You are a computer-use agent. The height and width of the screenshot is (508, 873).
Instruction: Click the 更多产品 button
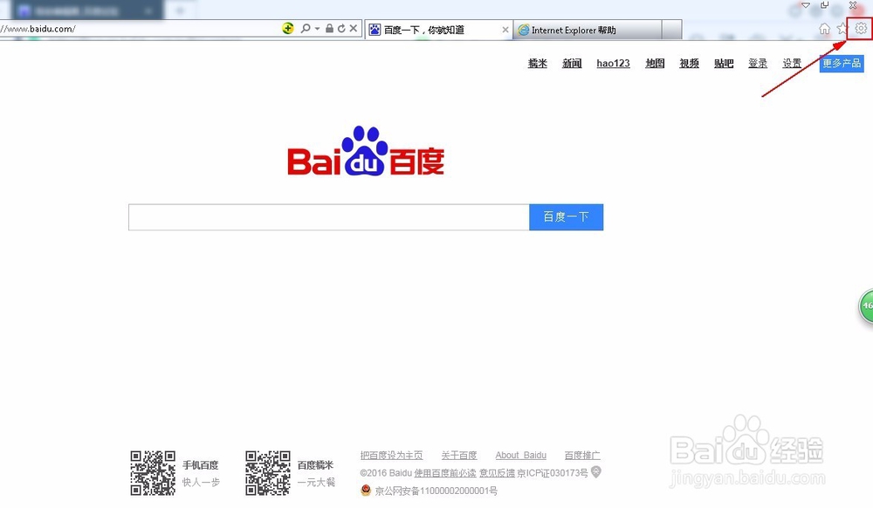coord(842,64)
